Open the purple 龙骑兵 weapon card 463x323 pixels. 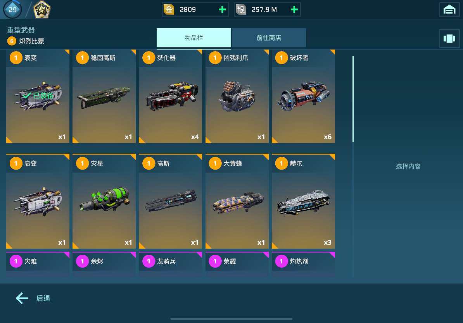[170, 264]
